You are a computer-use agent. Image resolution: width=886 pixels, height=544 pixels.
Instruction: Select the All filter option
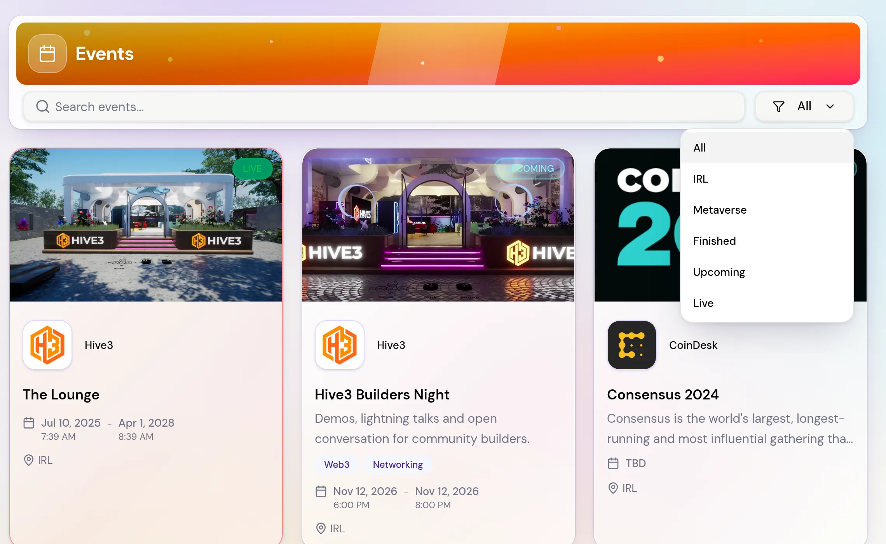(767, 148)
